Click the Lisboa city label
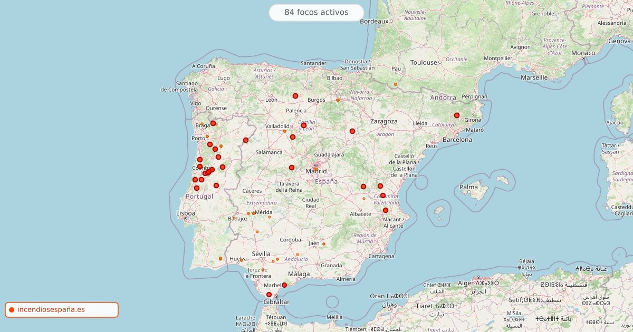The height and width of the screenshot is (332, 633). (186, 213)
